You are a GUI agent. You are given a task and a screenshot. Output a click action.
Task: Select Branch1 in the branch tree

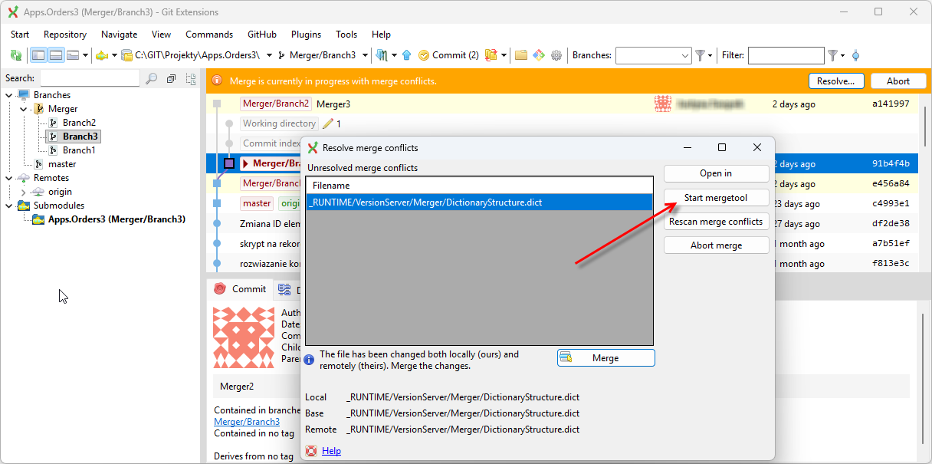pyautogui.click(x=79, y=150)
